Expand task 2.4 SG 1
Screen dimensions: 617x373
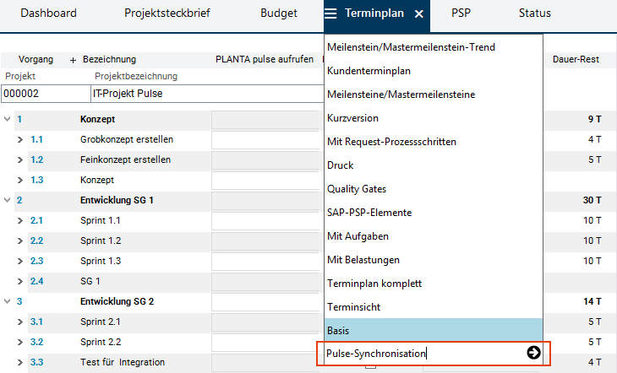click(19, 281)
